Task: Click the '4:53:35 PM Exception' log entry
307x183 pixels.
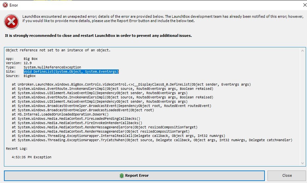Action: pyautogui.click(x=32, y=157)
